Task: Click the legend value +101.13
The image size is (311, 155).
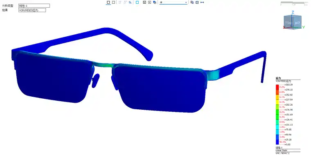Action: point(289,125)
